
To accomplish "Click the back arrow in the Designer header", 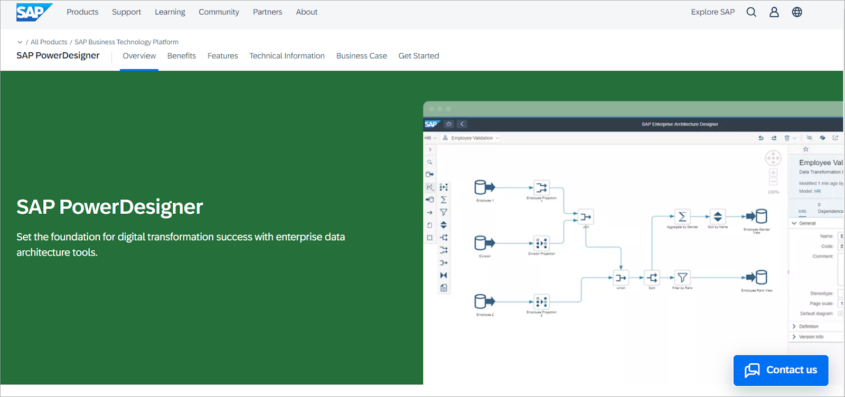I will (x=462, y=124).
